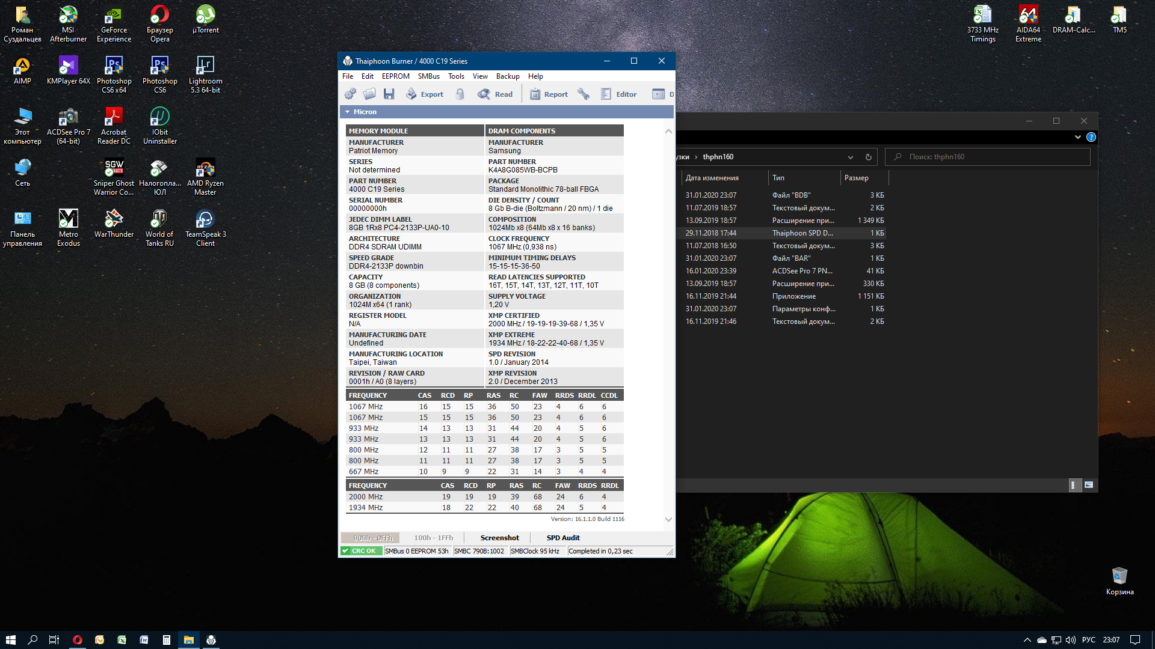Viewport: 1155px width, 649px height.
Task: Open the EEPROM menu
Action: pos(395,76)
